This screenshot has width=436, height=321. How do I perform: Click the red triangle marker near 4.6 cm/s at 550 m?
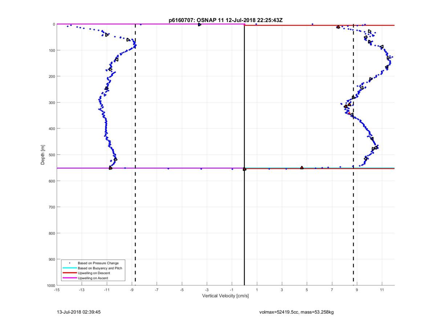click(302, 168)
